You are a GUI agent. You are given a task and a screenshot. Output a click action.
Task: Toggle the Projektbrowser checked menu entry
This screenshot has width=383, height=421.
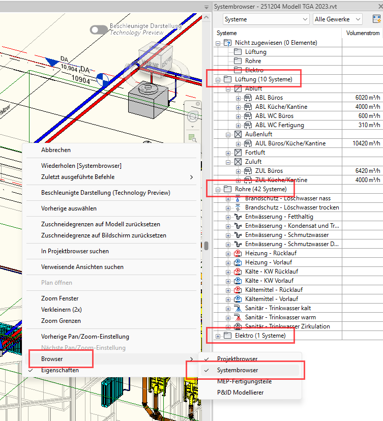point(237,359)
